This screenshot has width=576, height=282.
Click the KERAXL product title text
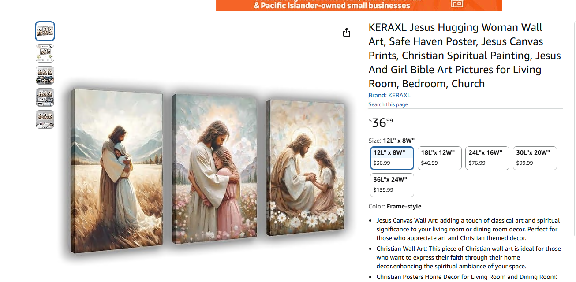[465, 56]
